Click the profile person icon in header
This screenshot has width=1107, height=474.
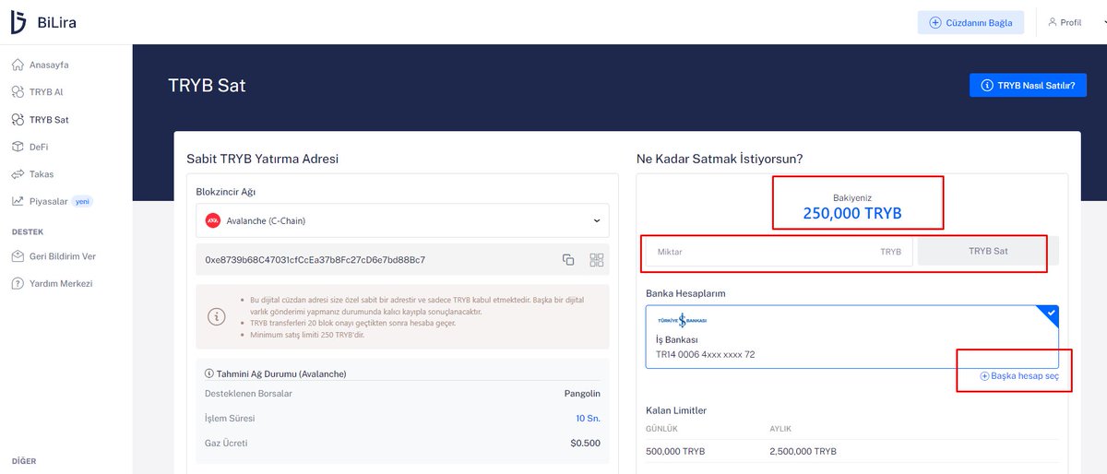pos(1053,22)
